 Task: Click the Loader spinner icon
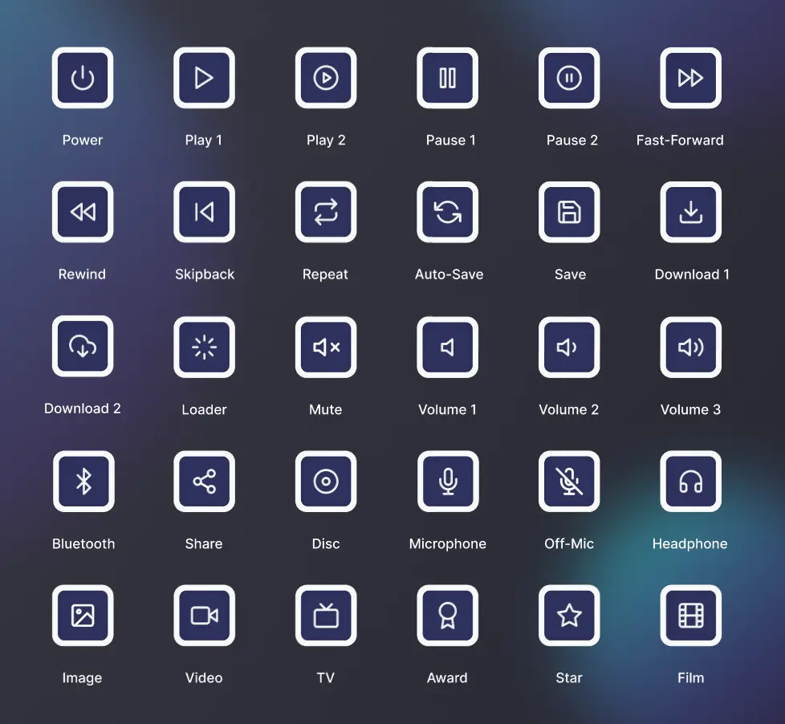click(204, 348)
